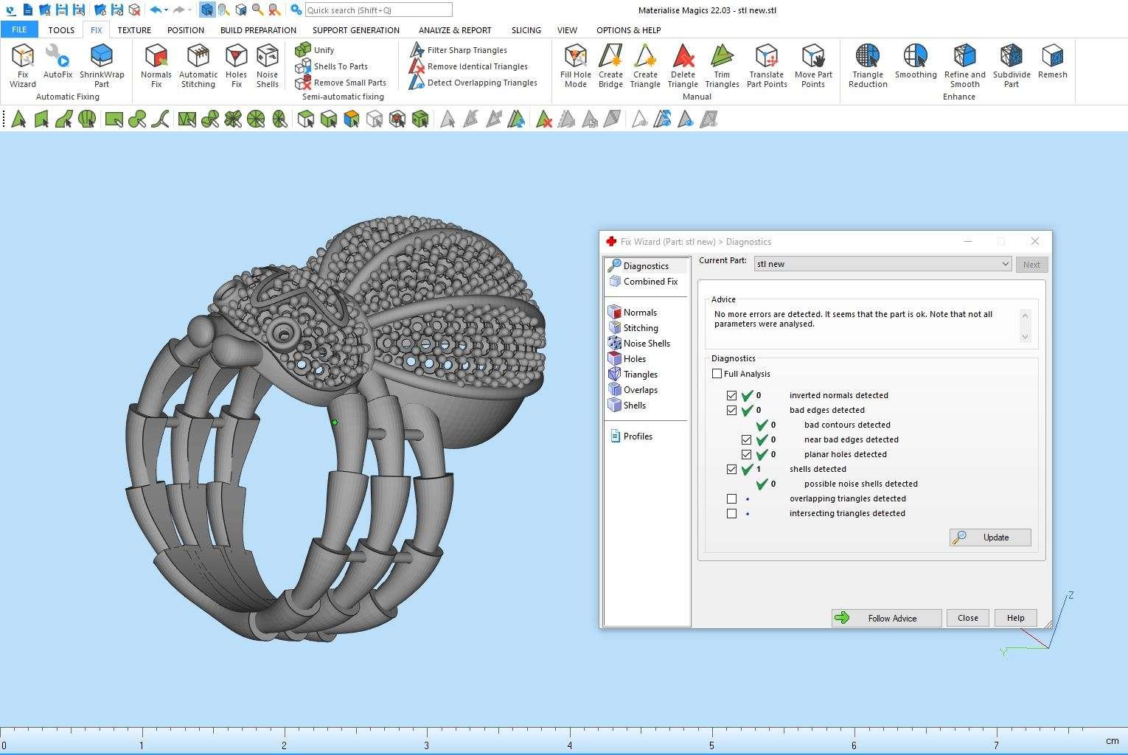1128x755 pixels.
Task: Select the ShrinkWrap Part tool
Action: coord(102,65)
